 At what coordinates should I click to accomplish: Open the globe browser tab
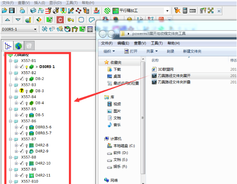click(x=19, y=46)
